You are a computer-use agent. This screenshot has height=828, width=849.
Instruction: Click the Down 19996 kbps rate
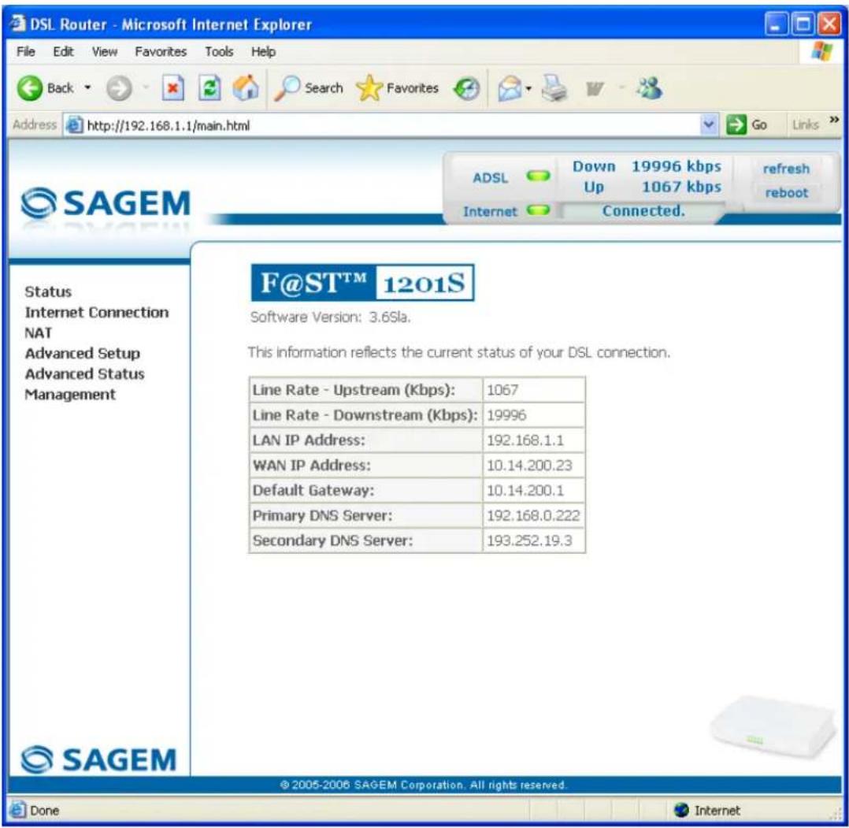[647, 166]
